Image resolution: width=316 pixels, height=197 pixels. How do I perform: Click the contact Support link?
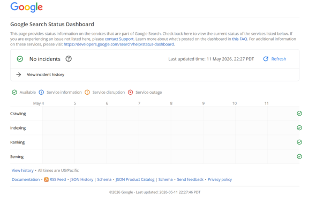tap(119, 39)
